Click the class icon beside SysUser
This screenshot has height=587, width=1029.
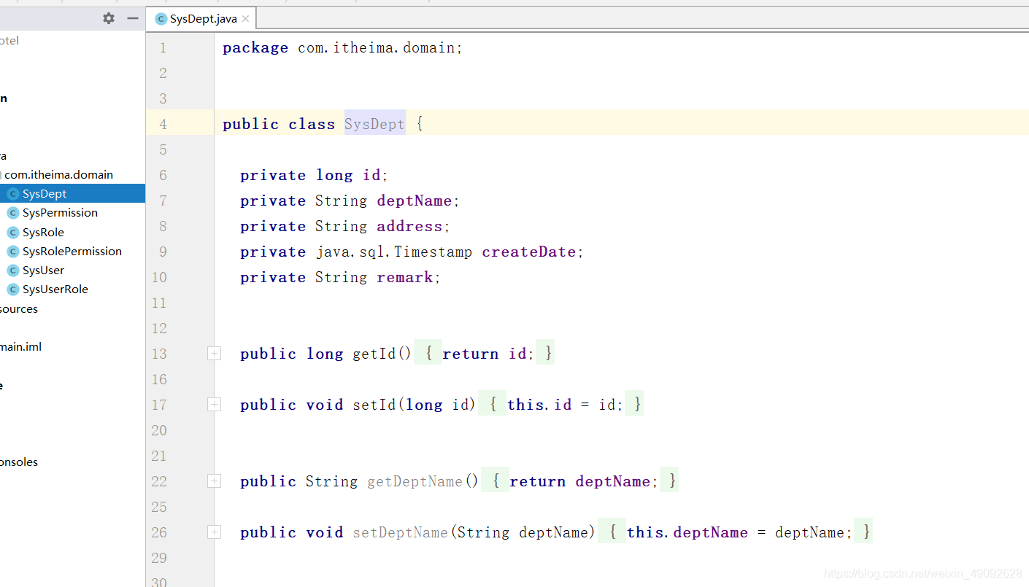tap(12, 271)
